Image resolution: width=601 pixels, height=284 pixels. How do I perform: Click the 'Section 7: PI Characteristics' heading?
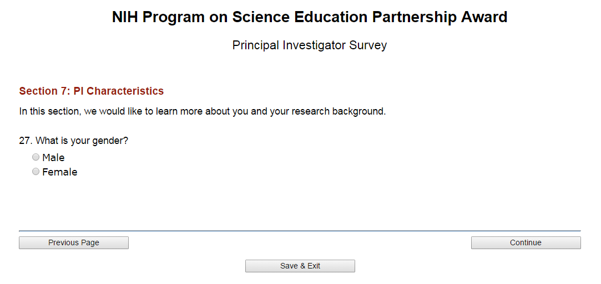(x=92, y=91)
